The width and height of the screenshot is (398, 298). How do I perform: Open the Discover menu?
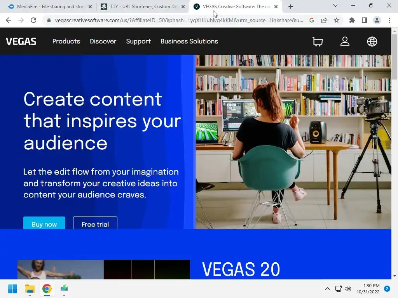pos(103,41)
